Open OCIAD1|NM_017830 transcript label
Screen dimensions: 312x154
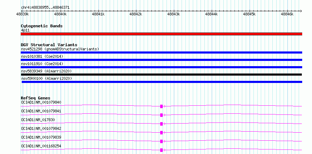coord(38,120)
